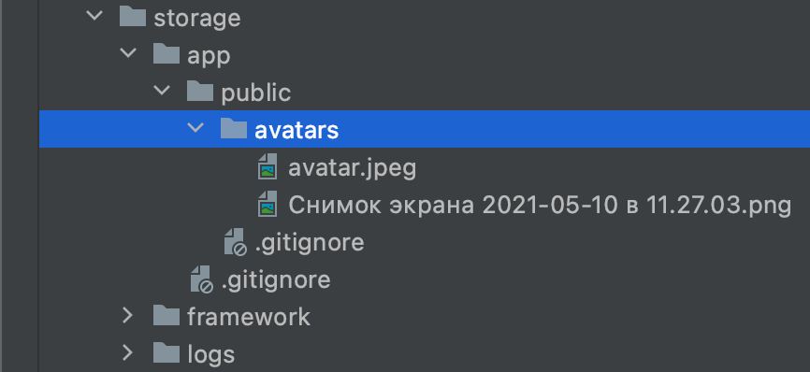Image resolution: width=810 pixels, height=372 pixels.
Task: Click the storage folder icon
Action: [133, 17]
